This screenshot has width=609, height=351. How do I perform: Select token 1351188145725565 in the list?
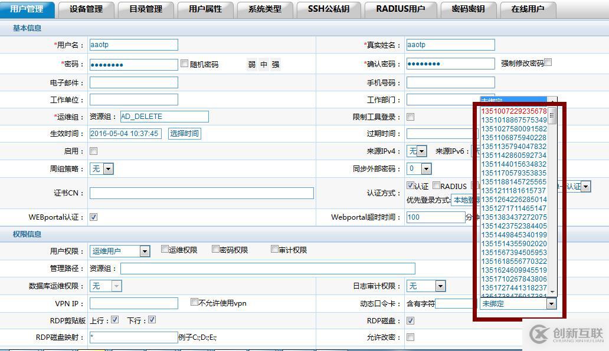514,182
